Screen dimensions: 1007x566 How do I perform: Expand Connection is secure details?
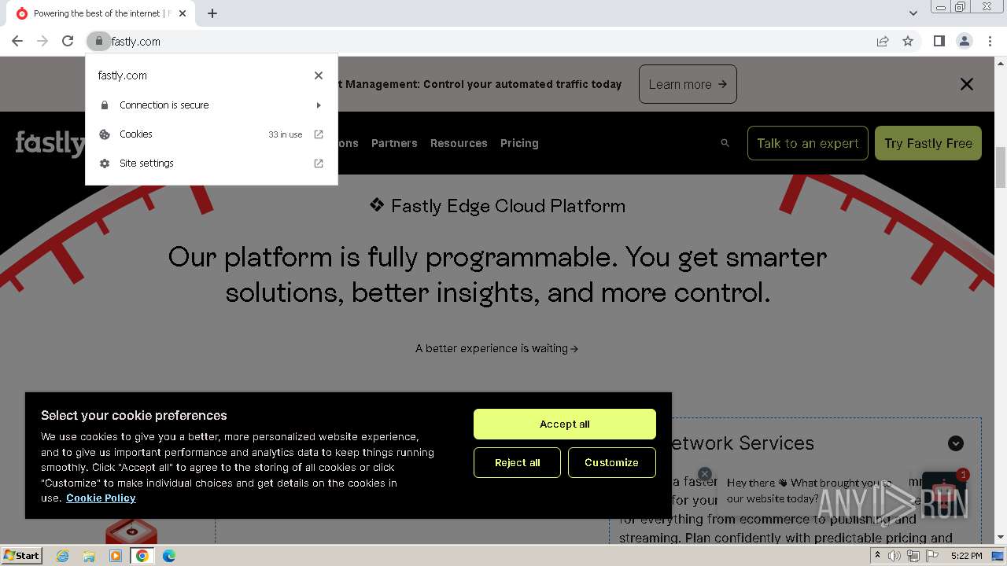pos(212,105)
